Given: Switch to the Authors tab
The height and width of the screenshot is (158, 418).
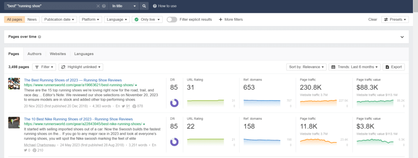Looking at the screenshot, I should pyautogui.click(x=34, y=54).
